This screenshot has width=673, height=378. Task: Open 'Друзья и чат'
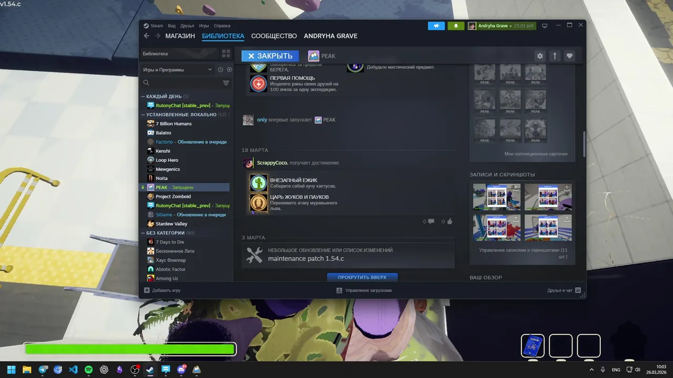pos(564,290)
